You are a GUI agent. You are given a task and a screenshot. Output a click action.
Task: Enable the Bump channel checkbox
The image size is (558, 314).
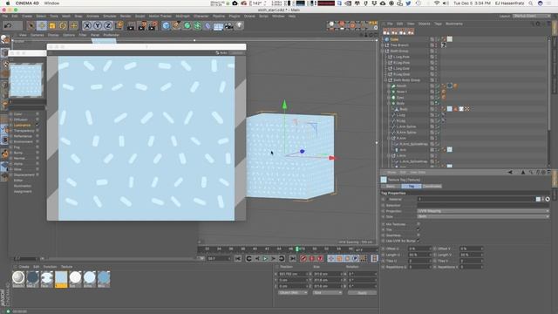[x=37, y=153]
